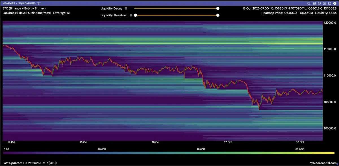This screenshot has width=339, height=166.
Task: Click the 14 Oct date axis label
Action: (11, 142)
